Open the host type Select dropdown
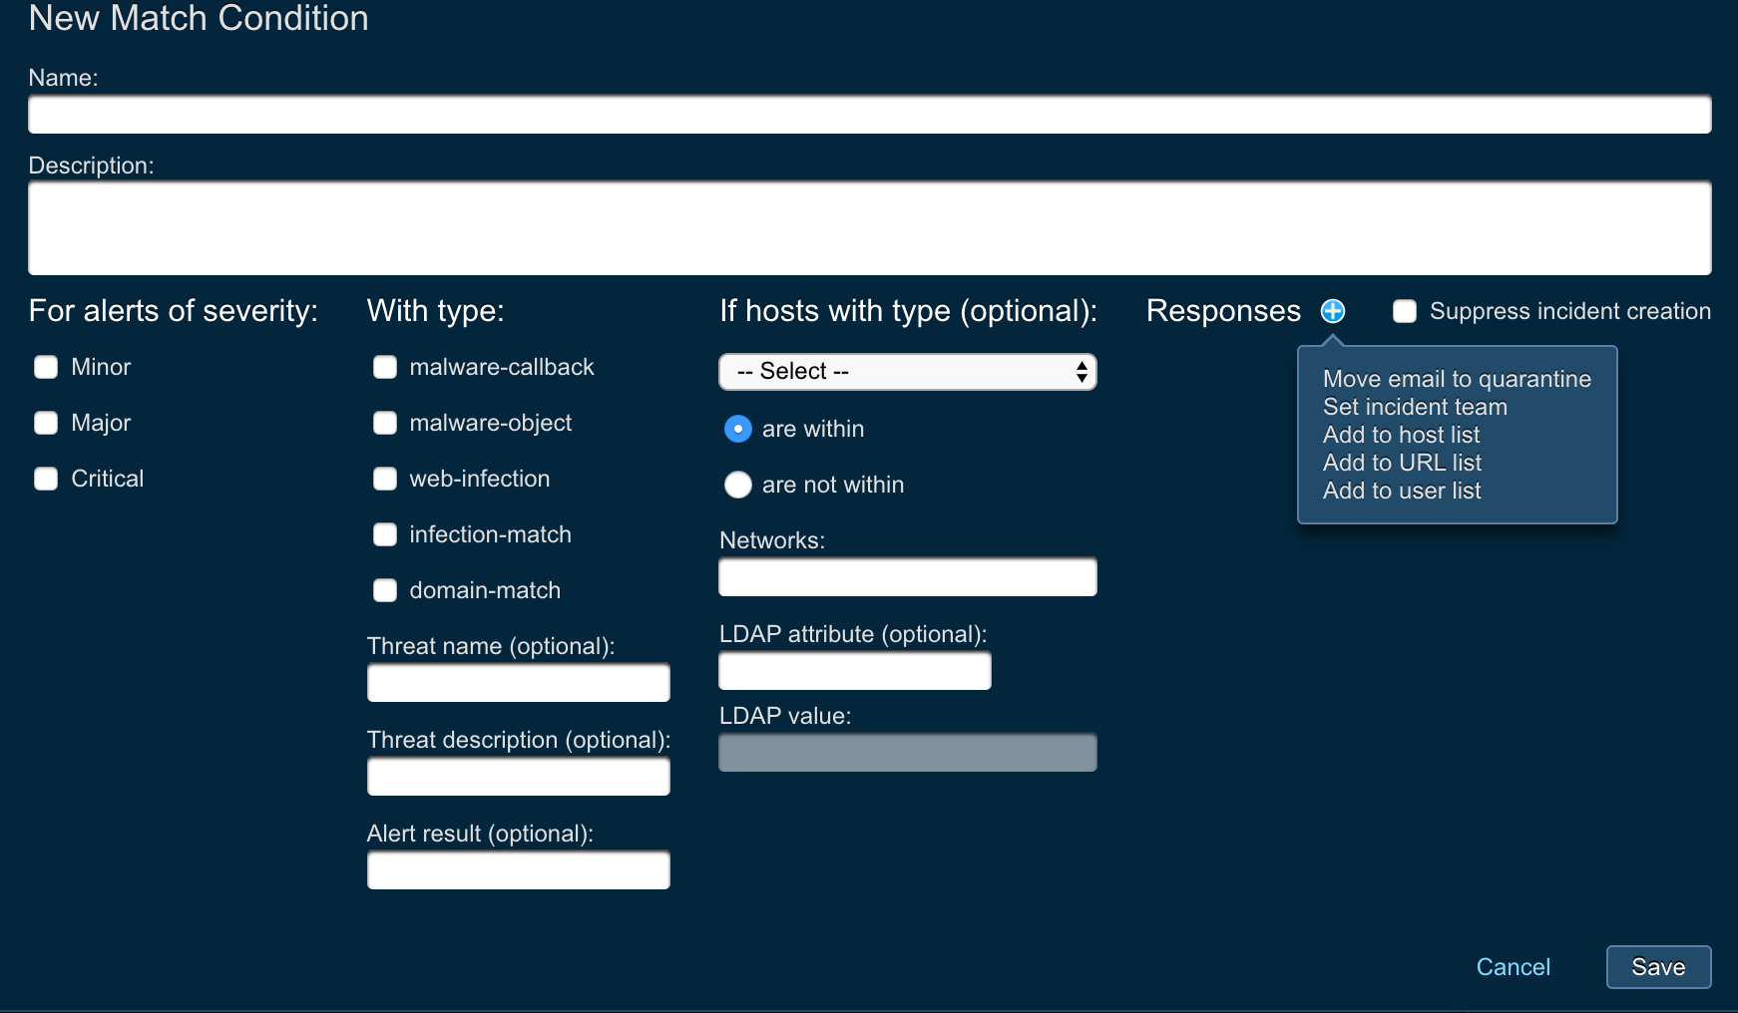Image resolution: width=1738 pixels, height=1013 pixels. click(907, 372)
